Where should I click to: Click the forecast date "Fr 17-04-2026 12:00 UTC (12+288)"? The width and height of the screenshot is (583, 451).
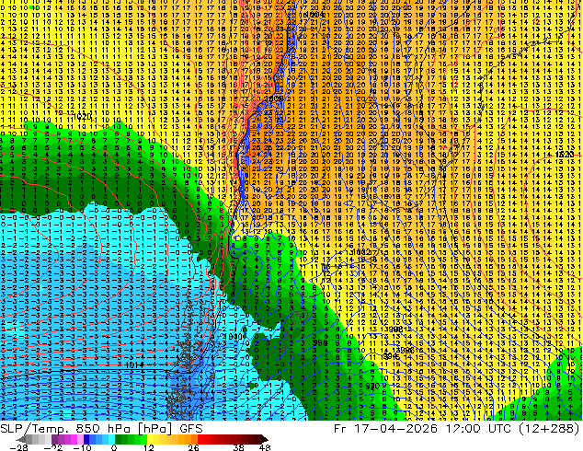[x=457, y=429]
